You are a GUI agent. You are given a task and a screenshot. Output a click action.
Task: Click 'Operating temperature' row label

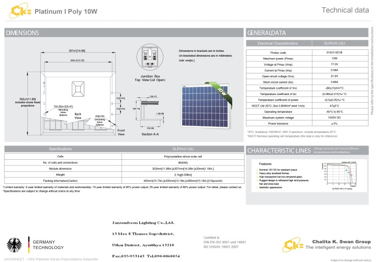[278, 112]
